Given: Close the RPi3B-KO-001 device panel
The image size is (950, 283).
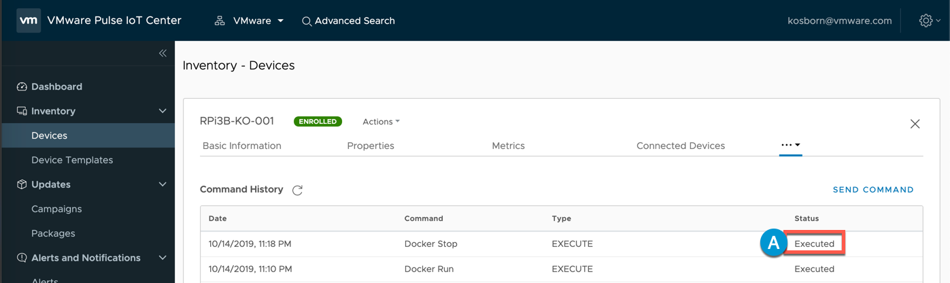Looking at the screenshot, I should click(x=915, y=124).
